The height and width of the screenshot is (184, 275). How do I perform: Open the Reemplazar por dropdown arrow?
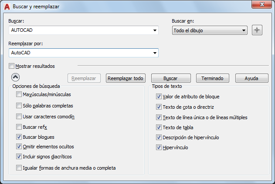155,53
